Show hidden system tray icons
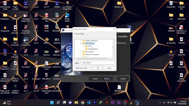The image size is (189, 106). pos(160,103)
